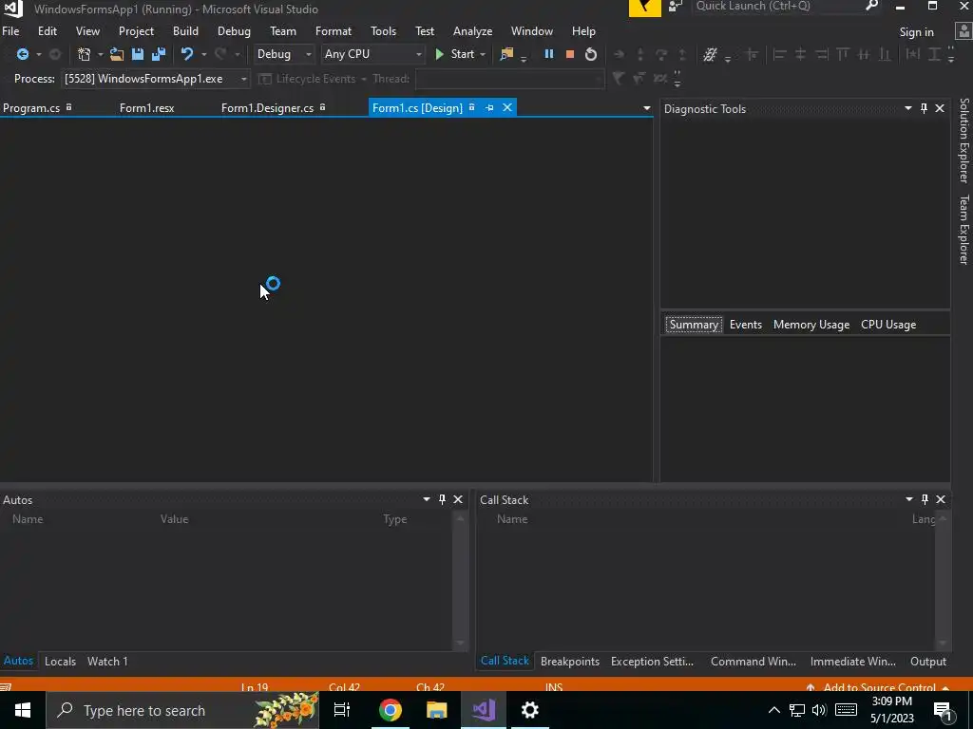Open the Diagnostic Tools window options dropdown
Viewport: 973px width, 729px height.
[x=907, y=108]
